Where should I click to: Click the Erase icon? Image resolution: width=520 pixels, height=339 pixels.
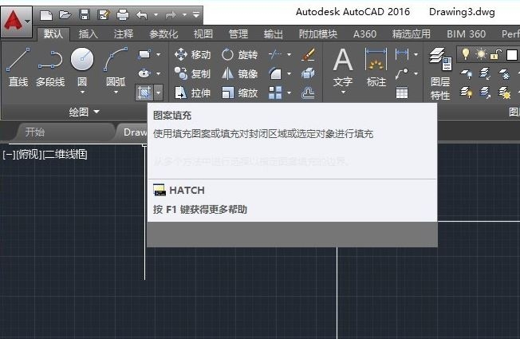pos(308,54)
